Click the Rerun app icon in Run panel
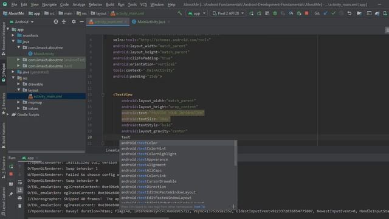The width and height of the screenshot is (389, 219). pos(11,166)
